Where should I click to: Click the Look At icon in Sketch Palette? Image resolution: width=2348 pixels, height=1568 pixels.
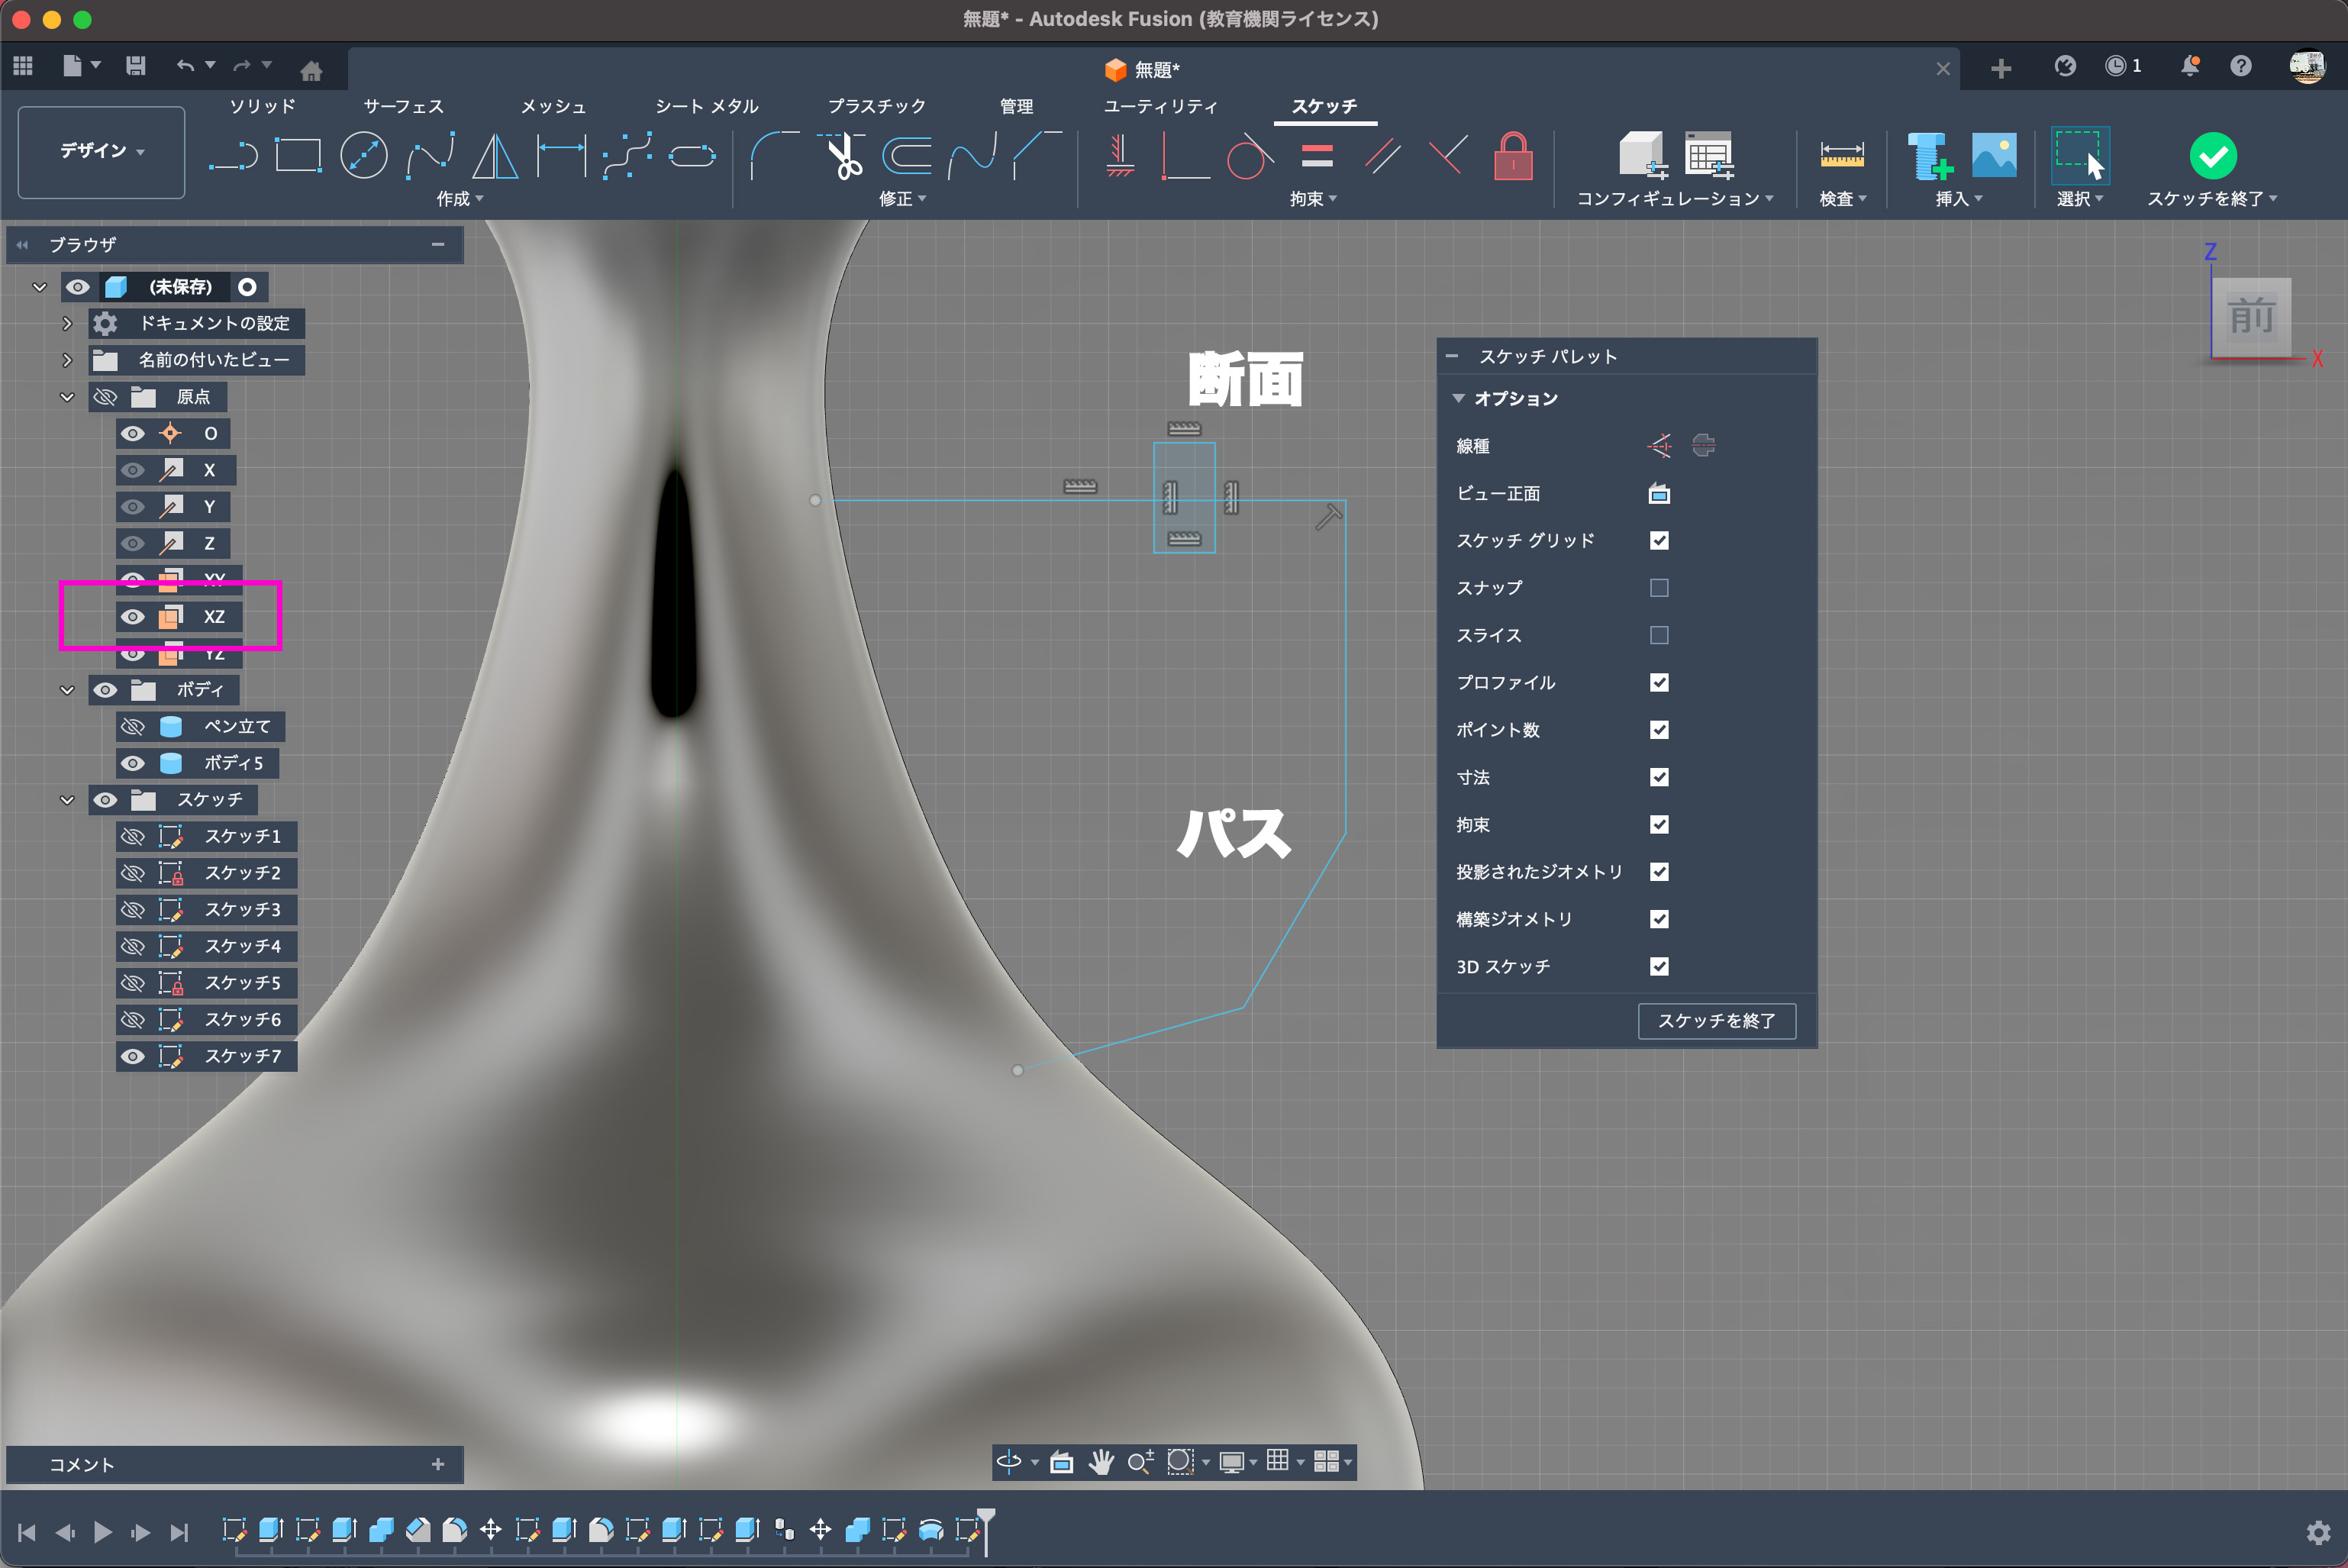[1659, 494]
